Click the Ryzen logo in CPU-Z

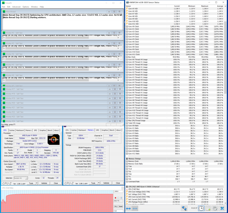(x=54, y=140)
